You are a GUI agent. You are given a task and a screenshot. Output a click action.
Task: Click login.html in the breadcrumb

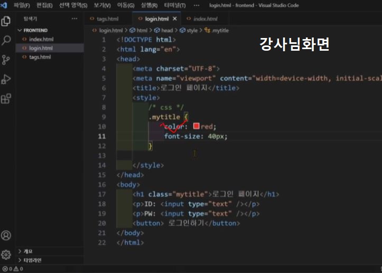111,31
